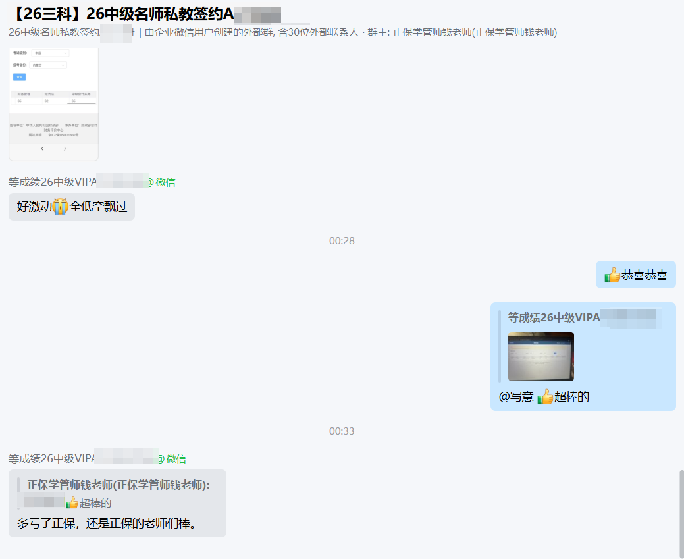The width and height of the screenshot is (684, 559).
Task: Click group title 【26三科】26中级名师私教签约A
Action: [x=122, y=14]
